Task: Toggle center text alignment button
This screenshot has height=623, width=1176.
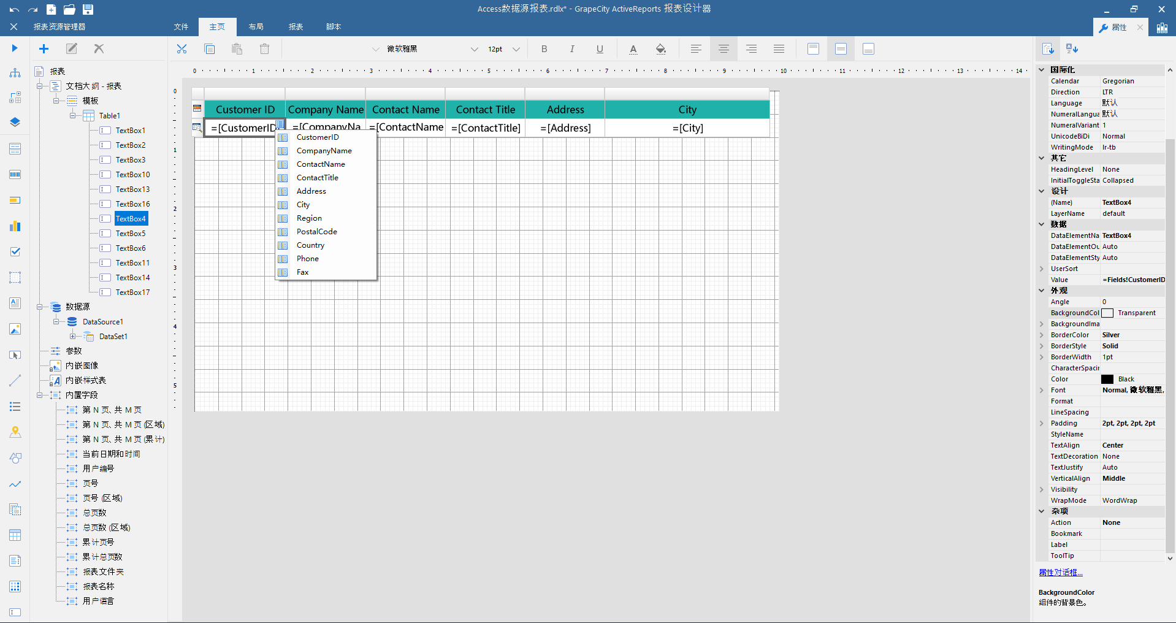Action: click(x=724, y=49)
